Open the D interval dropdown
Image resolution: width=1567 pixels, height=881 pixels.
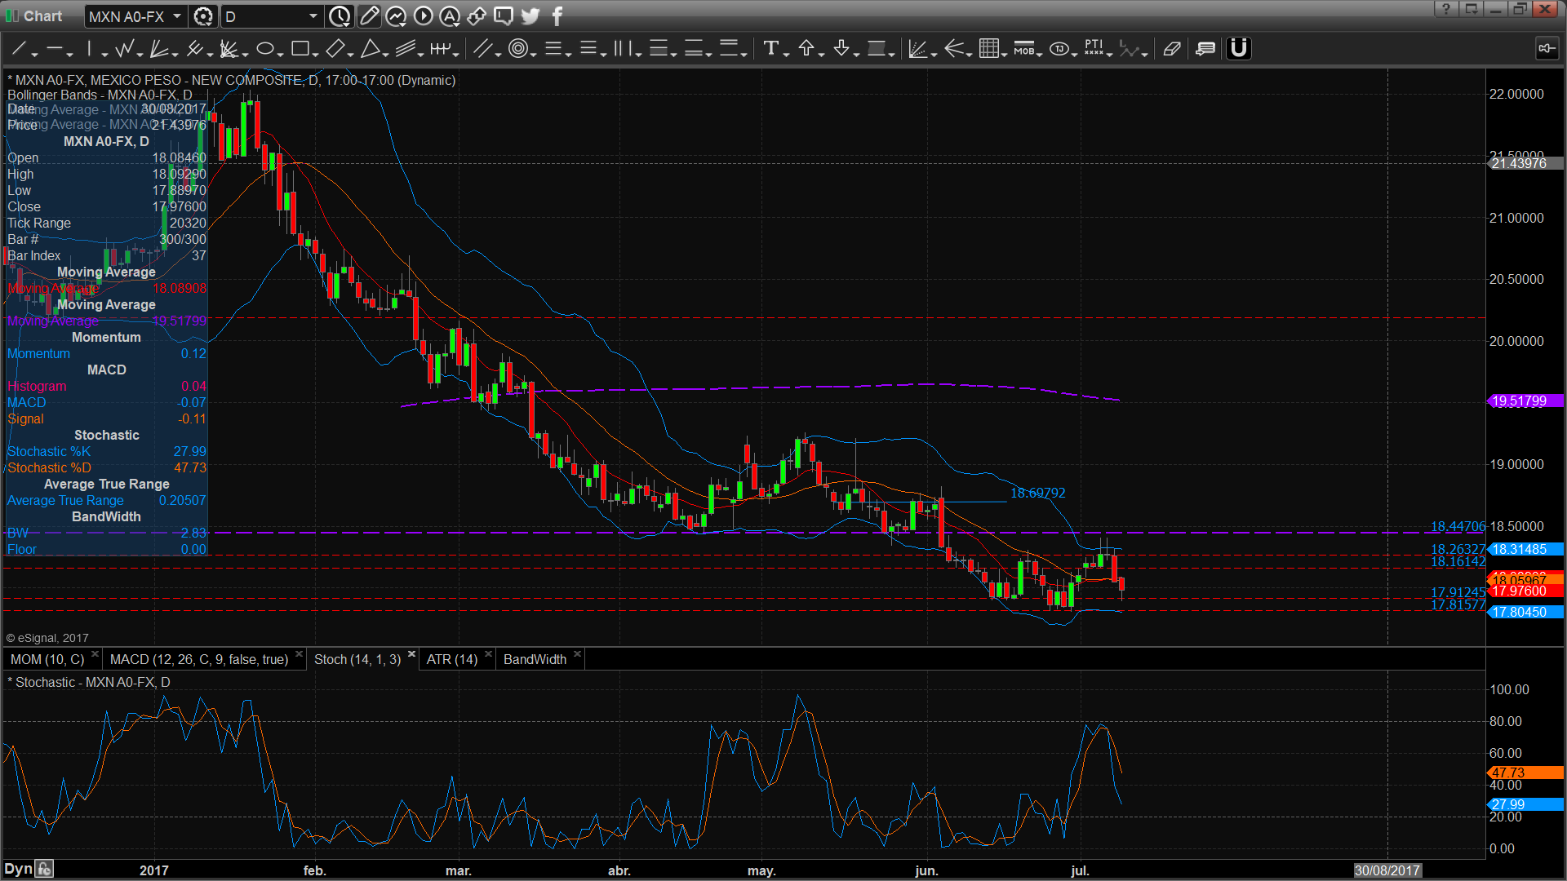point(313,16)
